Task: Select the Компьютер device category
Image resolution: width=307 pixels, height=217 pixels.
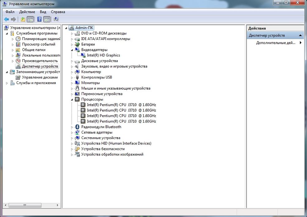Action: coord(91,72)
